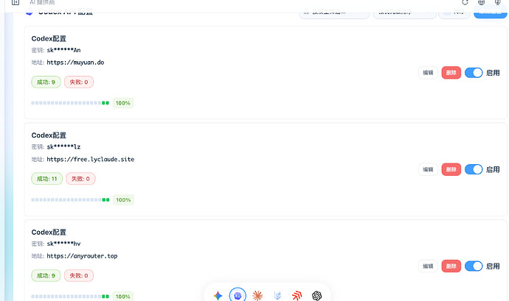Collapse the sidebar with the top-left panel icon
Screen dimensions: 509x301
click(15, 2)
